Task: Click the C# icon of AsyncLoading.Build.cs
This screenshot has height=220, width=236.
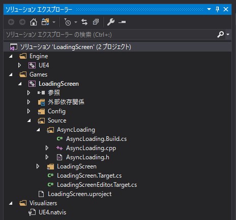Action: point(60,139)
